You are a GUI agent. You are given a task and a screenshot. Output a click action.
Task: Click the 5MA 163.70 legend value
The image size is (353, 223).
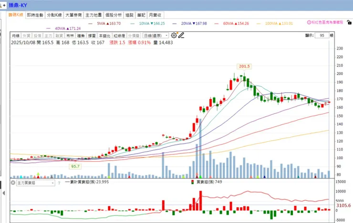[x=109, y=23]
